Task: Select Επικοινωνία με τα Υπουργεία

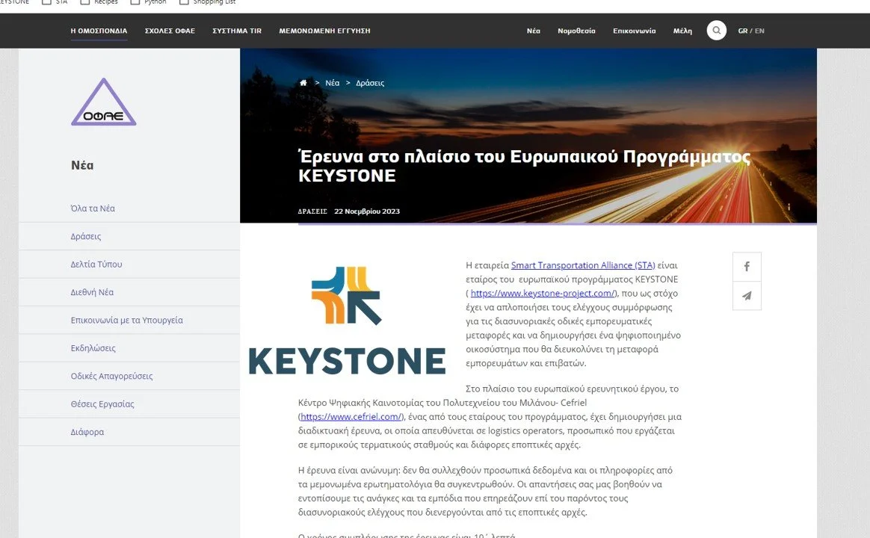Action: point(126,320)
